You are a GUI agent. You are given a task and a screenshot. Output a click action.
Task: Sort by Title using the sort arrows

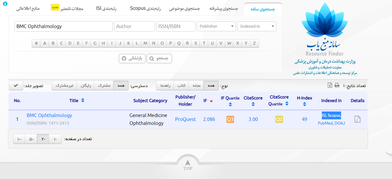pyautogui.click(x=83, y=100)
